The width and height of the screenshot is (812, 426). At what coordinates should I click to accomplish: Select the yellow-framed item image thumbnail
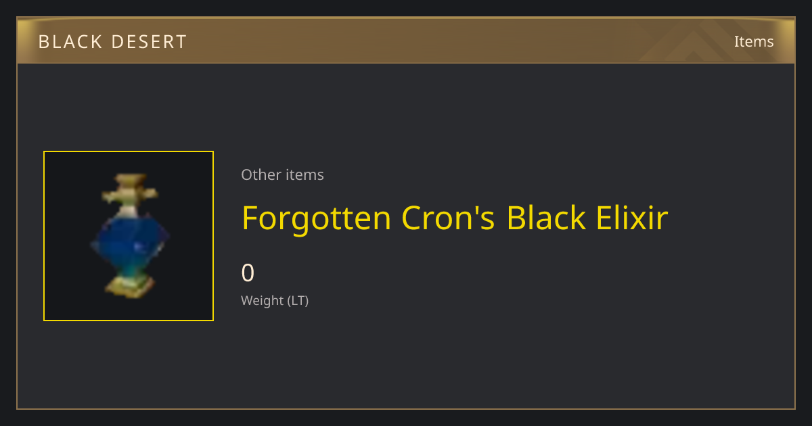pos(129,236)
